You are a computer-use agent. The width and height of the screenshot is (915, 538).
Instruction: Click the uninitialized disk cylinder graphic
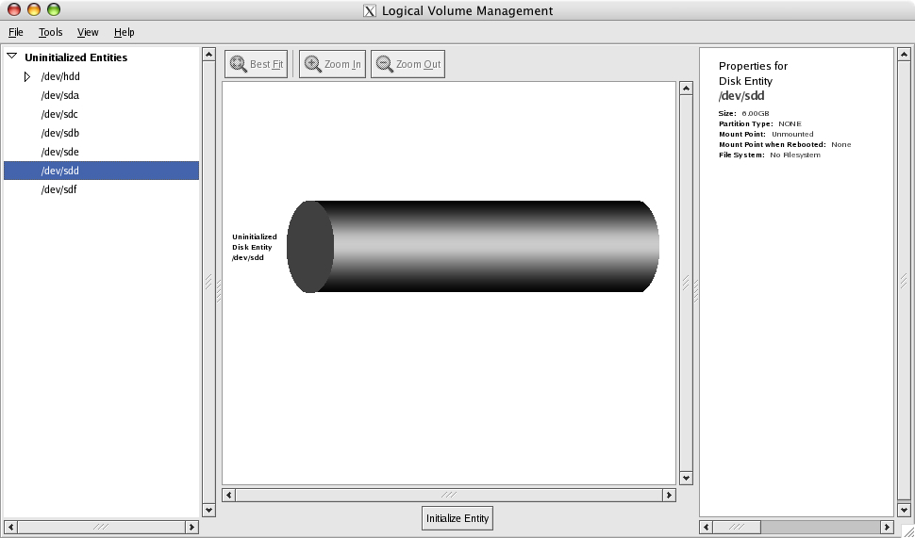pyautogui.click(x=473, y=246)
